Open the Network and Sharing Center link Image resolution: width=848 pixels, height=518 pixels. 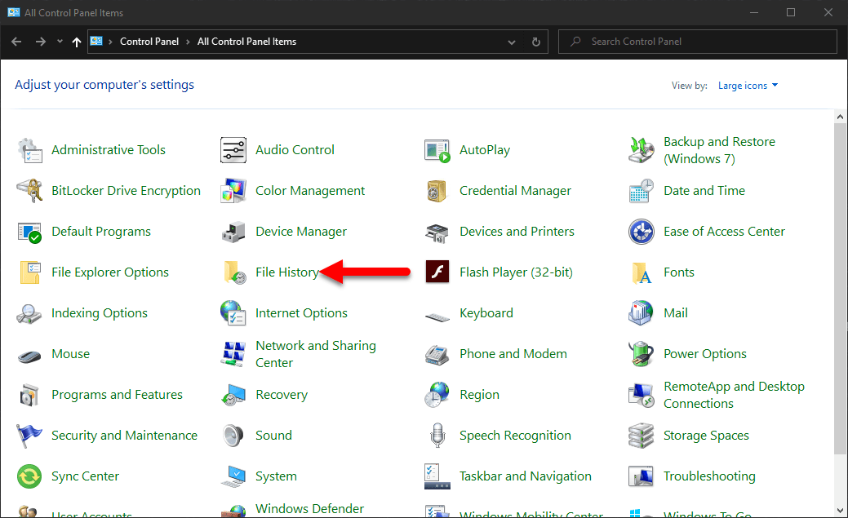tap(316, 354)
